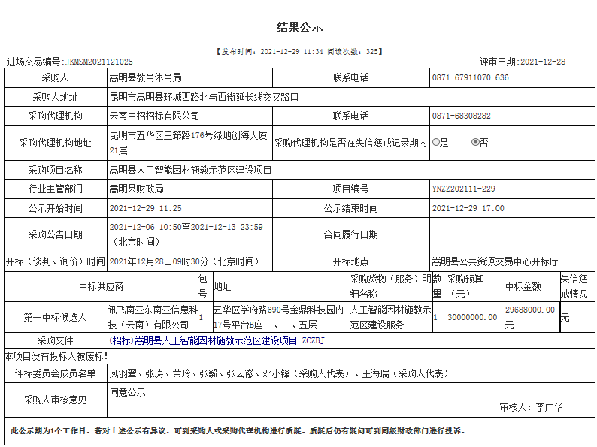Click purchaser name 嵩明县教育体育局
Image resolution: width=597 pixels, height=447 pixels.
[x=145, y=77]
